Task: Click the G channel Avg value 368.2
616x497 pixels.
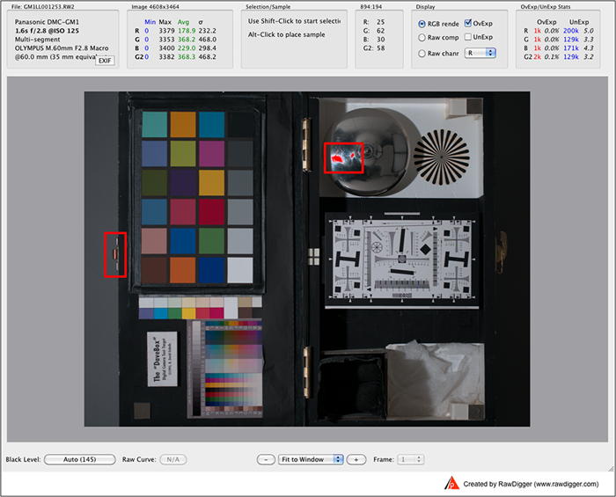Action: click(187, 40)
